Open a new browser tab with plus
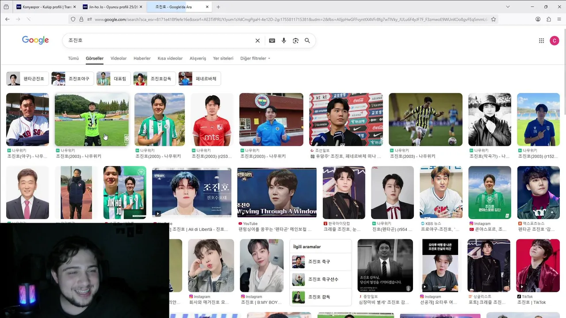 click(x=218, y=7)
